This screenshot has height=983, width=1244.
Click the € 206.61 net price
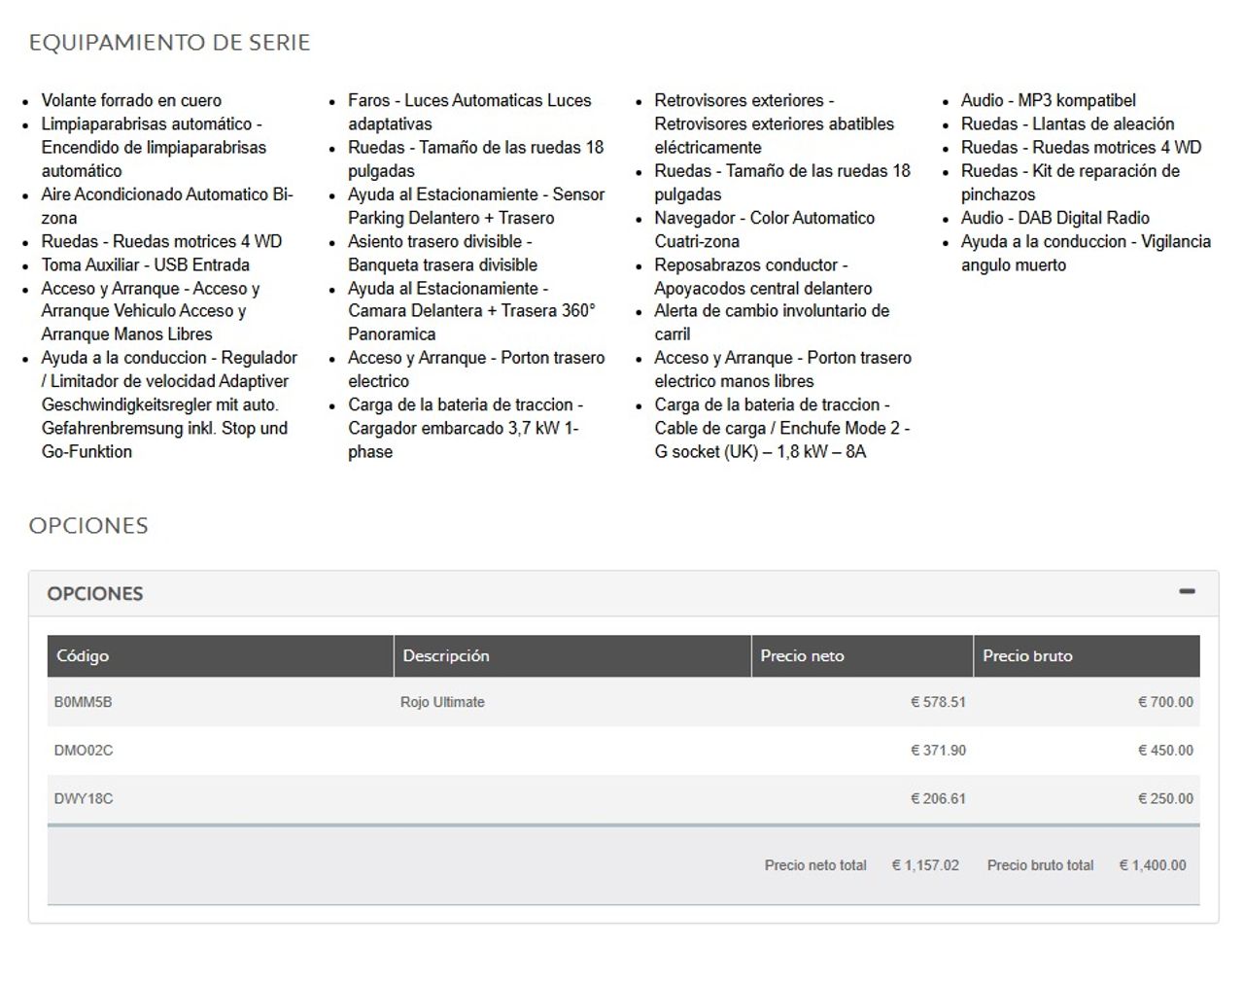point(938,799)
